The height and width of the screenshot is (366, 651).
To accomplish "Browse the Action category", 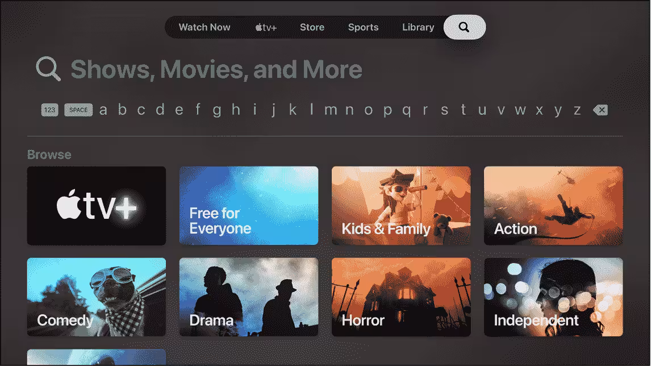I will click(x=553, y=206).
